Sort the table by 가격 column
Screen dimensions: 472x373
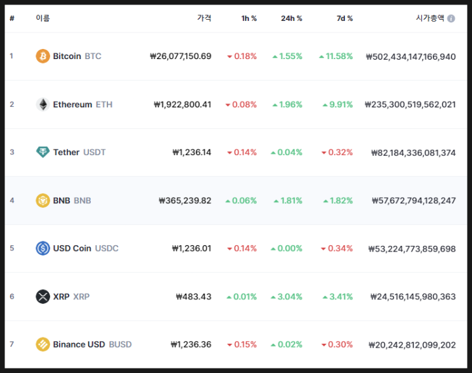pos(204,18)
